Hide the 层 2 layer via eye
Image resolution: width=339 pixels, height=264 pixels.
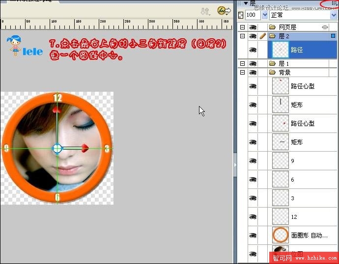pos(253,36)
